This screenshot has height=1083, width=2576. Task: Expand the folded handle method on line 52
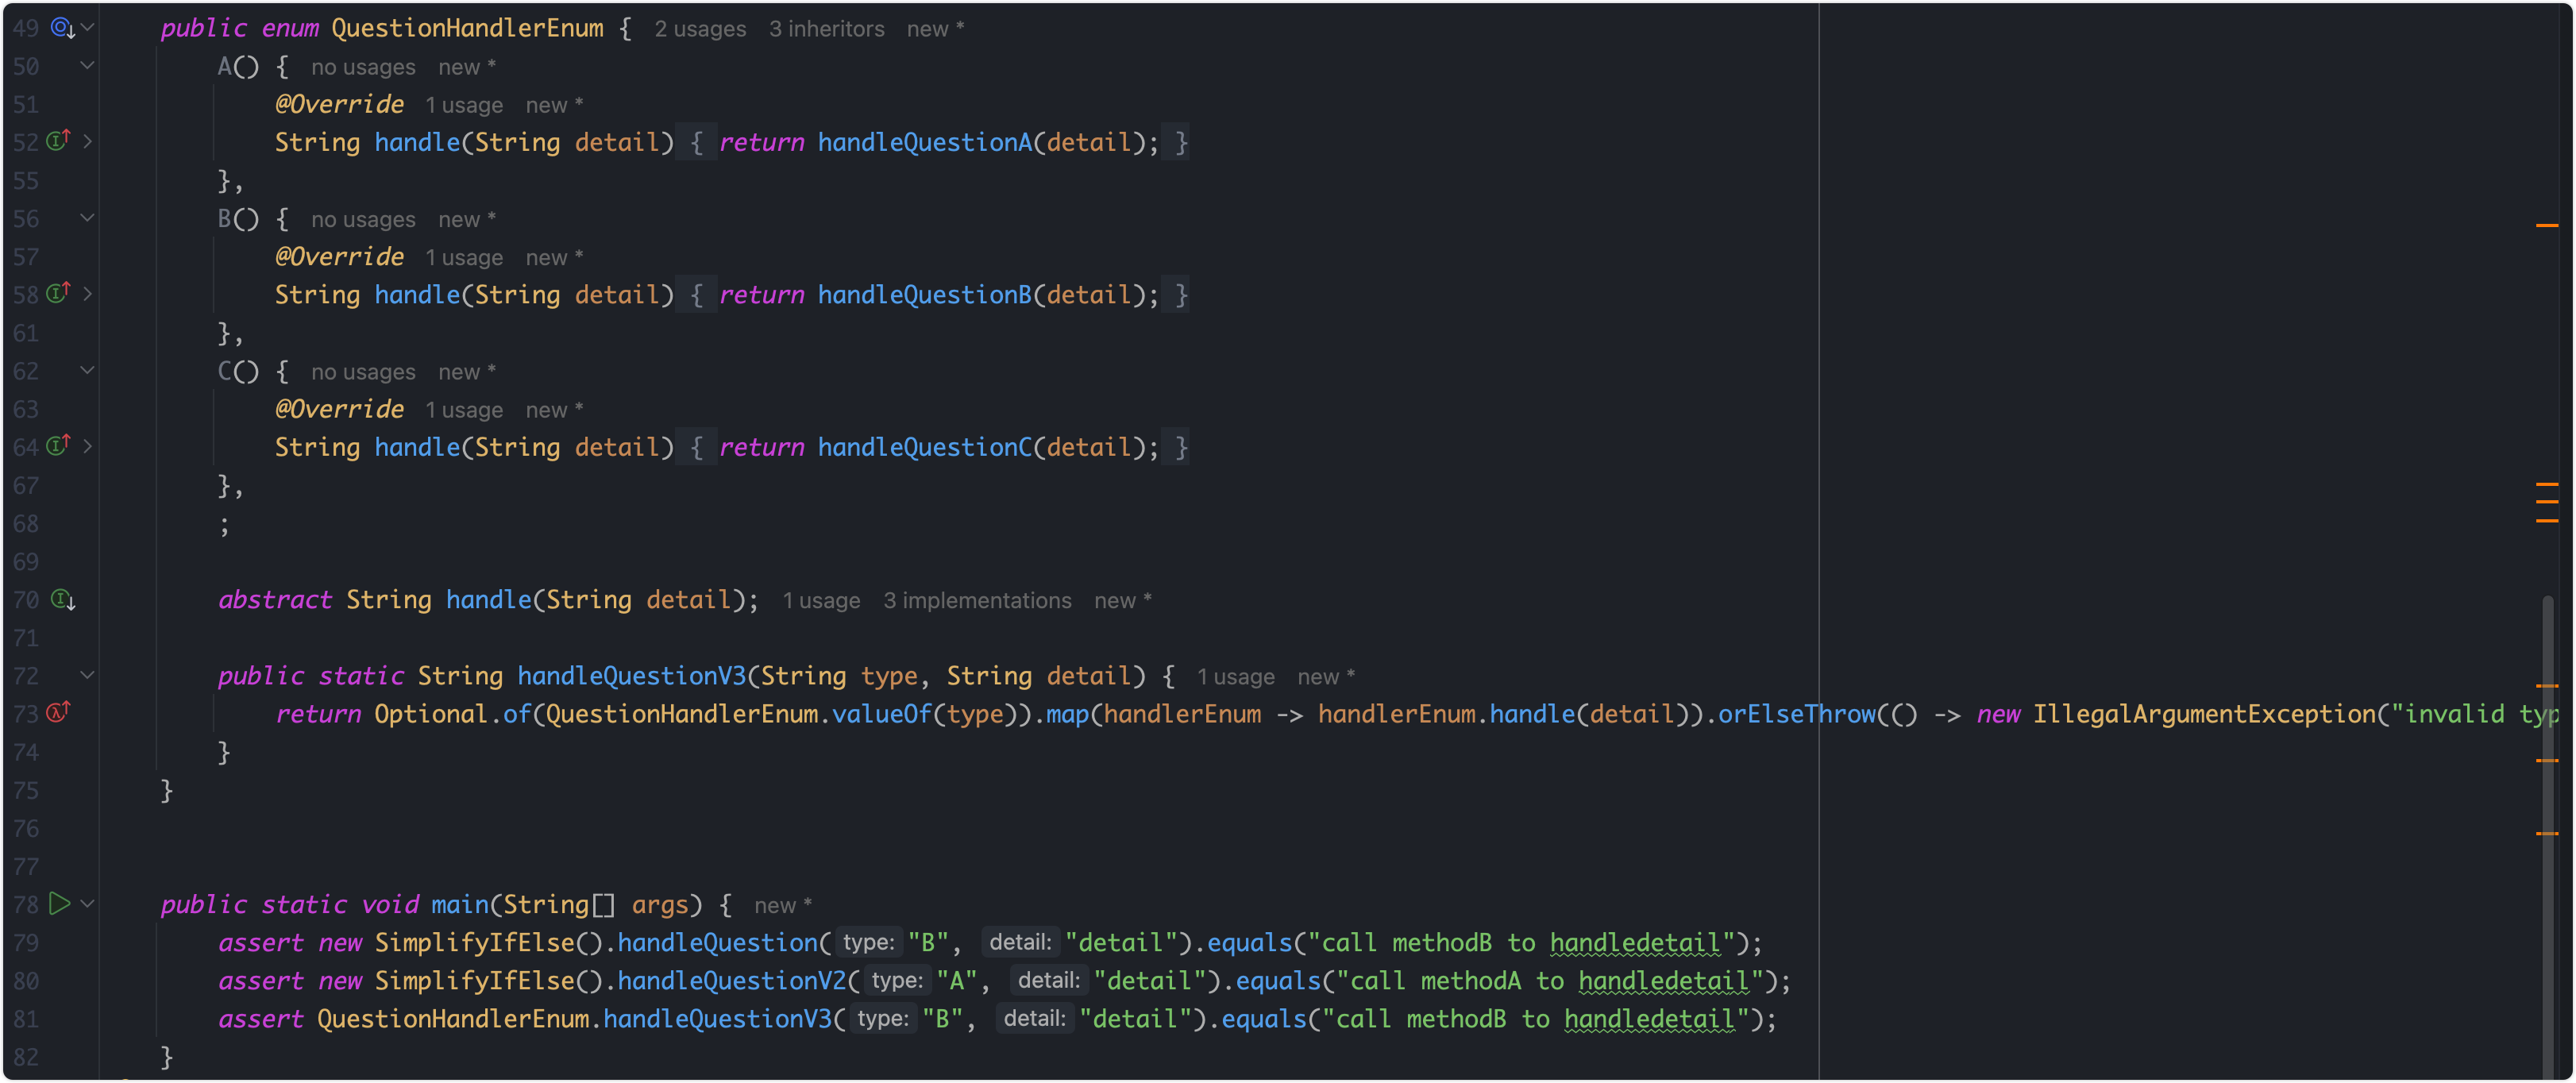[88, 142]
